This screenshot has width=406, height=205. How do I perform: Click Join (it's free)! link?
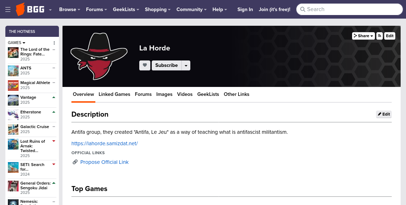tap(275, 9)
